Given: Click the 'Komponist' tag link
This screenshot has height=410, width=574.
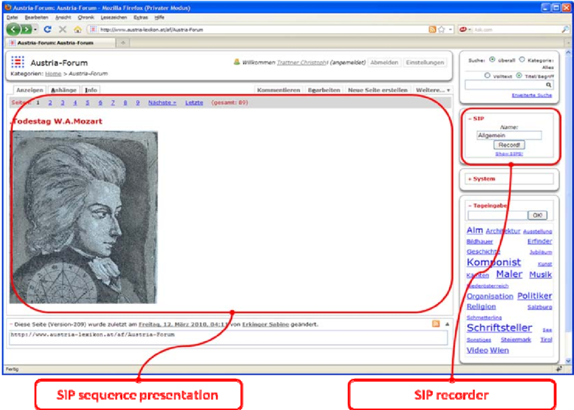Looking at the screenshot, I should pos(494,262).
